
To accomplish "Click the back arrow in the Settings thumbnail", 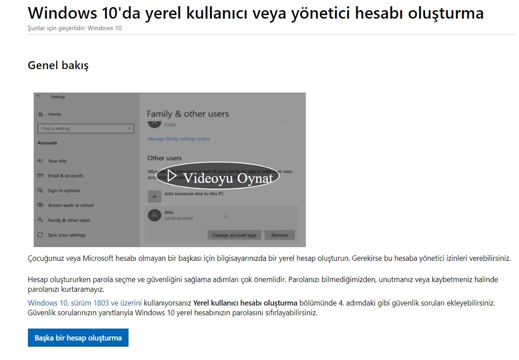I will click(x=39, y=96).
